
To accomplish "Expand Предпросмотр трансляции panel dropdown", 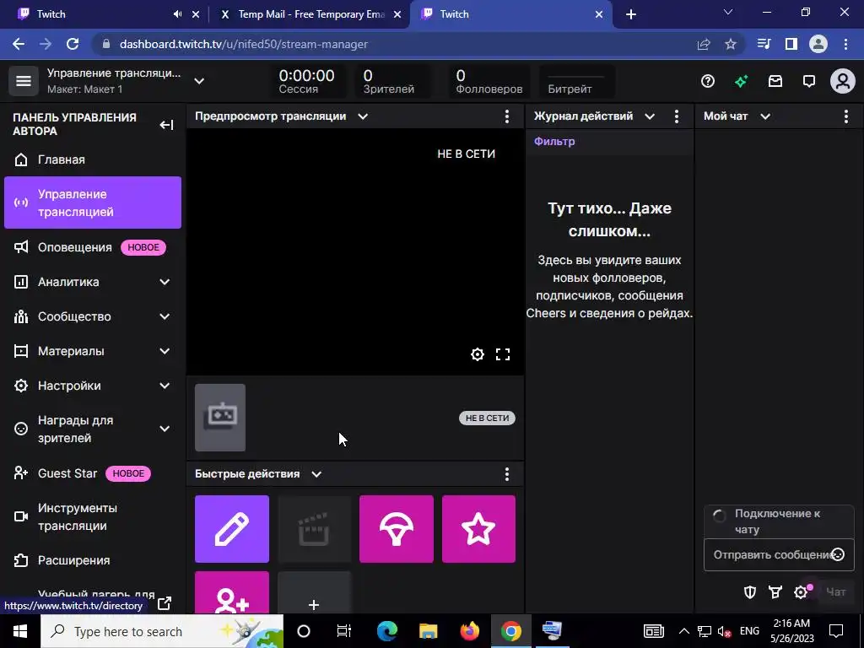I will [x=363, y=116].
